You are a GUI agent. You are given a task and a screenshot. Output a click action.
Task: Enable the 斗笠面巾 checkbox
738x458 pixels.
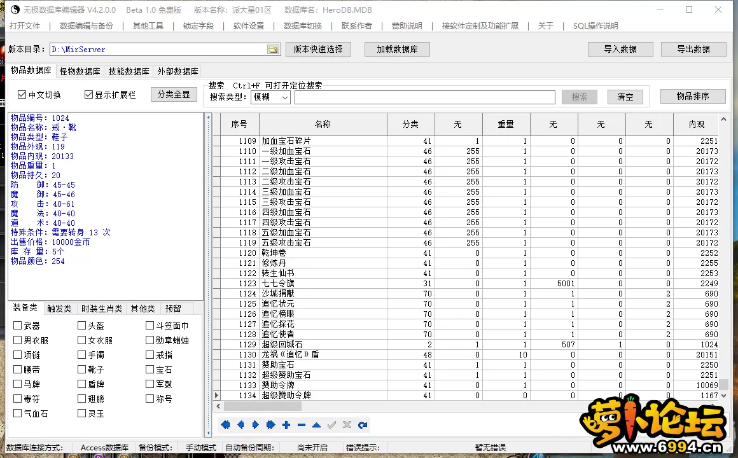click(x=150, y=325)
